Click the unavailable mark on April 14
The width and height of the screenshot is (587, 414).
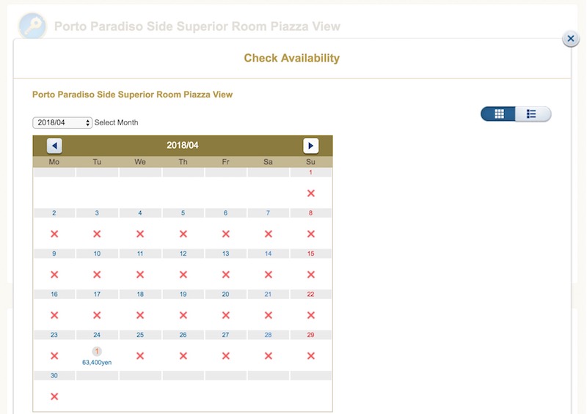(269, 275)
